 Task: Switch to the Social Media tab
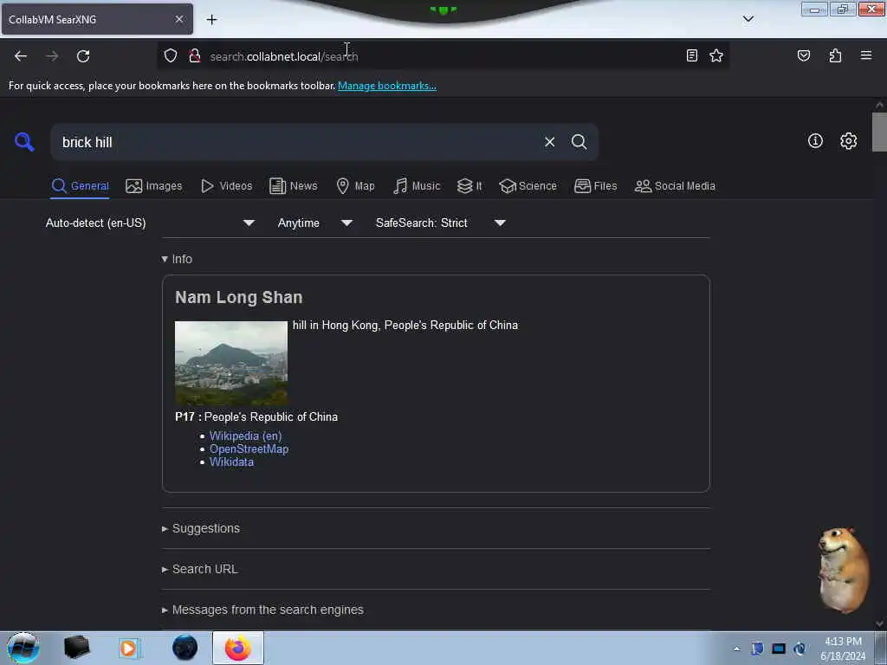[675, 186]
